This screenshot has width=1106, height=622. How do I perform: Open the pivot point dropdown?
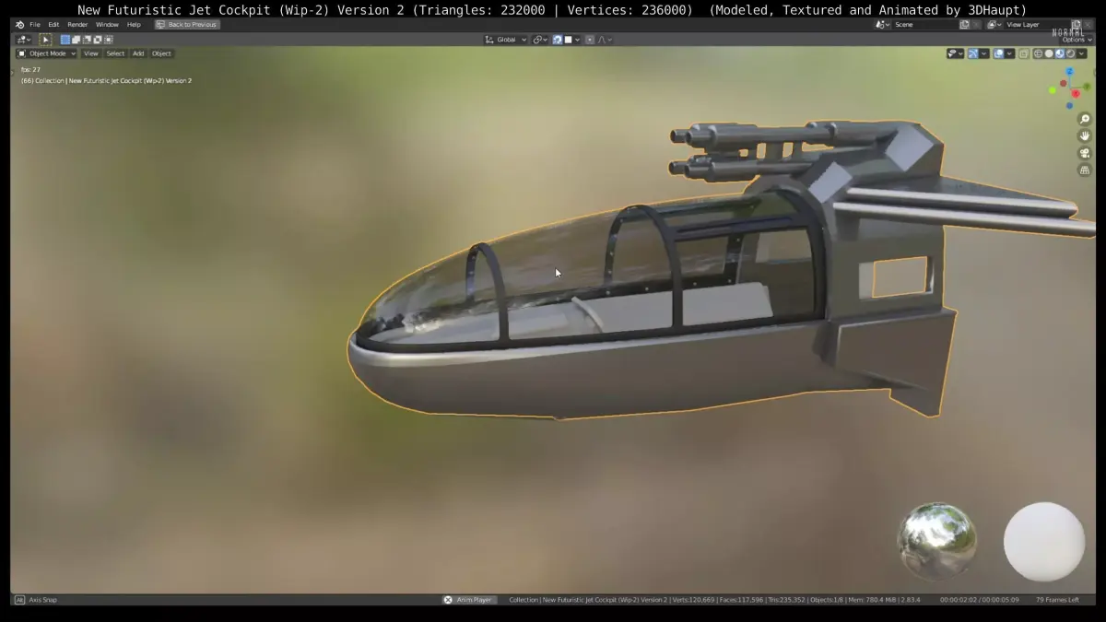coord(540,40)
